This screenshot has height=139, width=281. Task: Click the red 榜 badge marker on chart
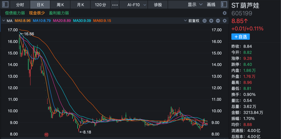pyautogui.click(x=46, y=134)
